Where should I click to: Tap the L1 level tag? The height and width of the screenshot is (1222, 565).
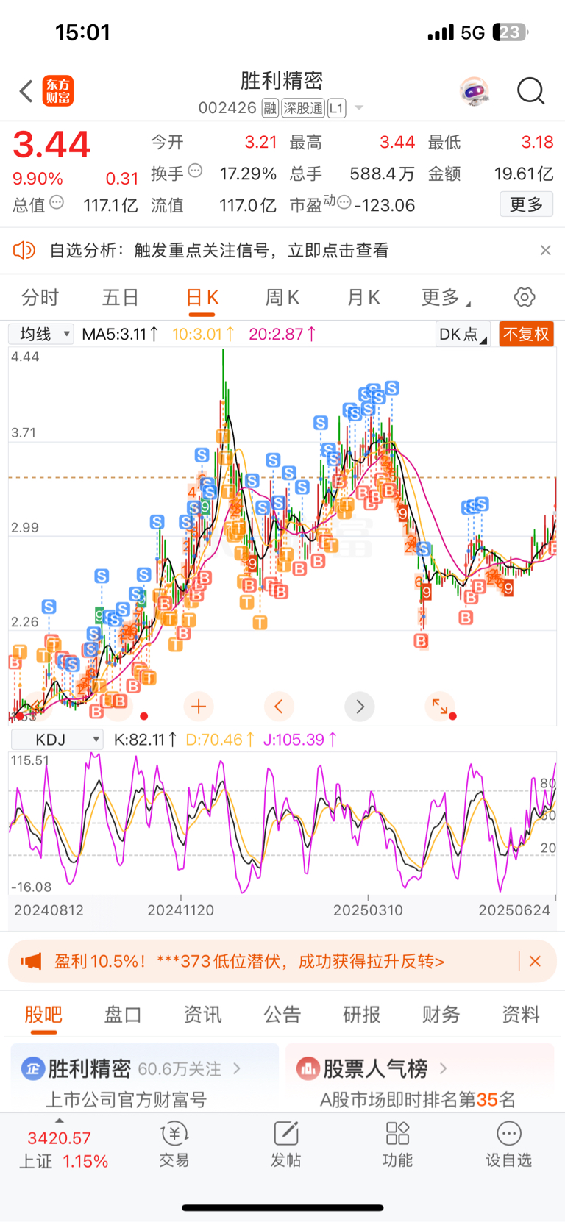click(336, 108)
